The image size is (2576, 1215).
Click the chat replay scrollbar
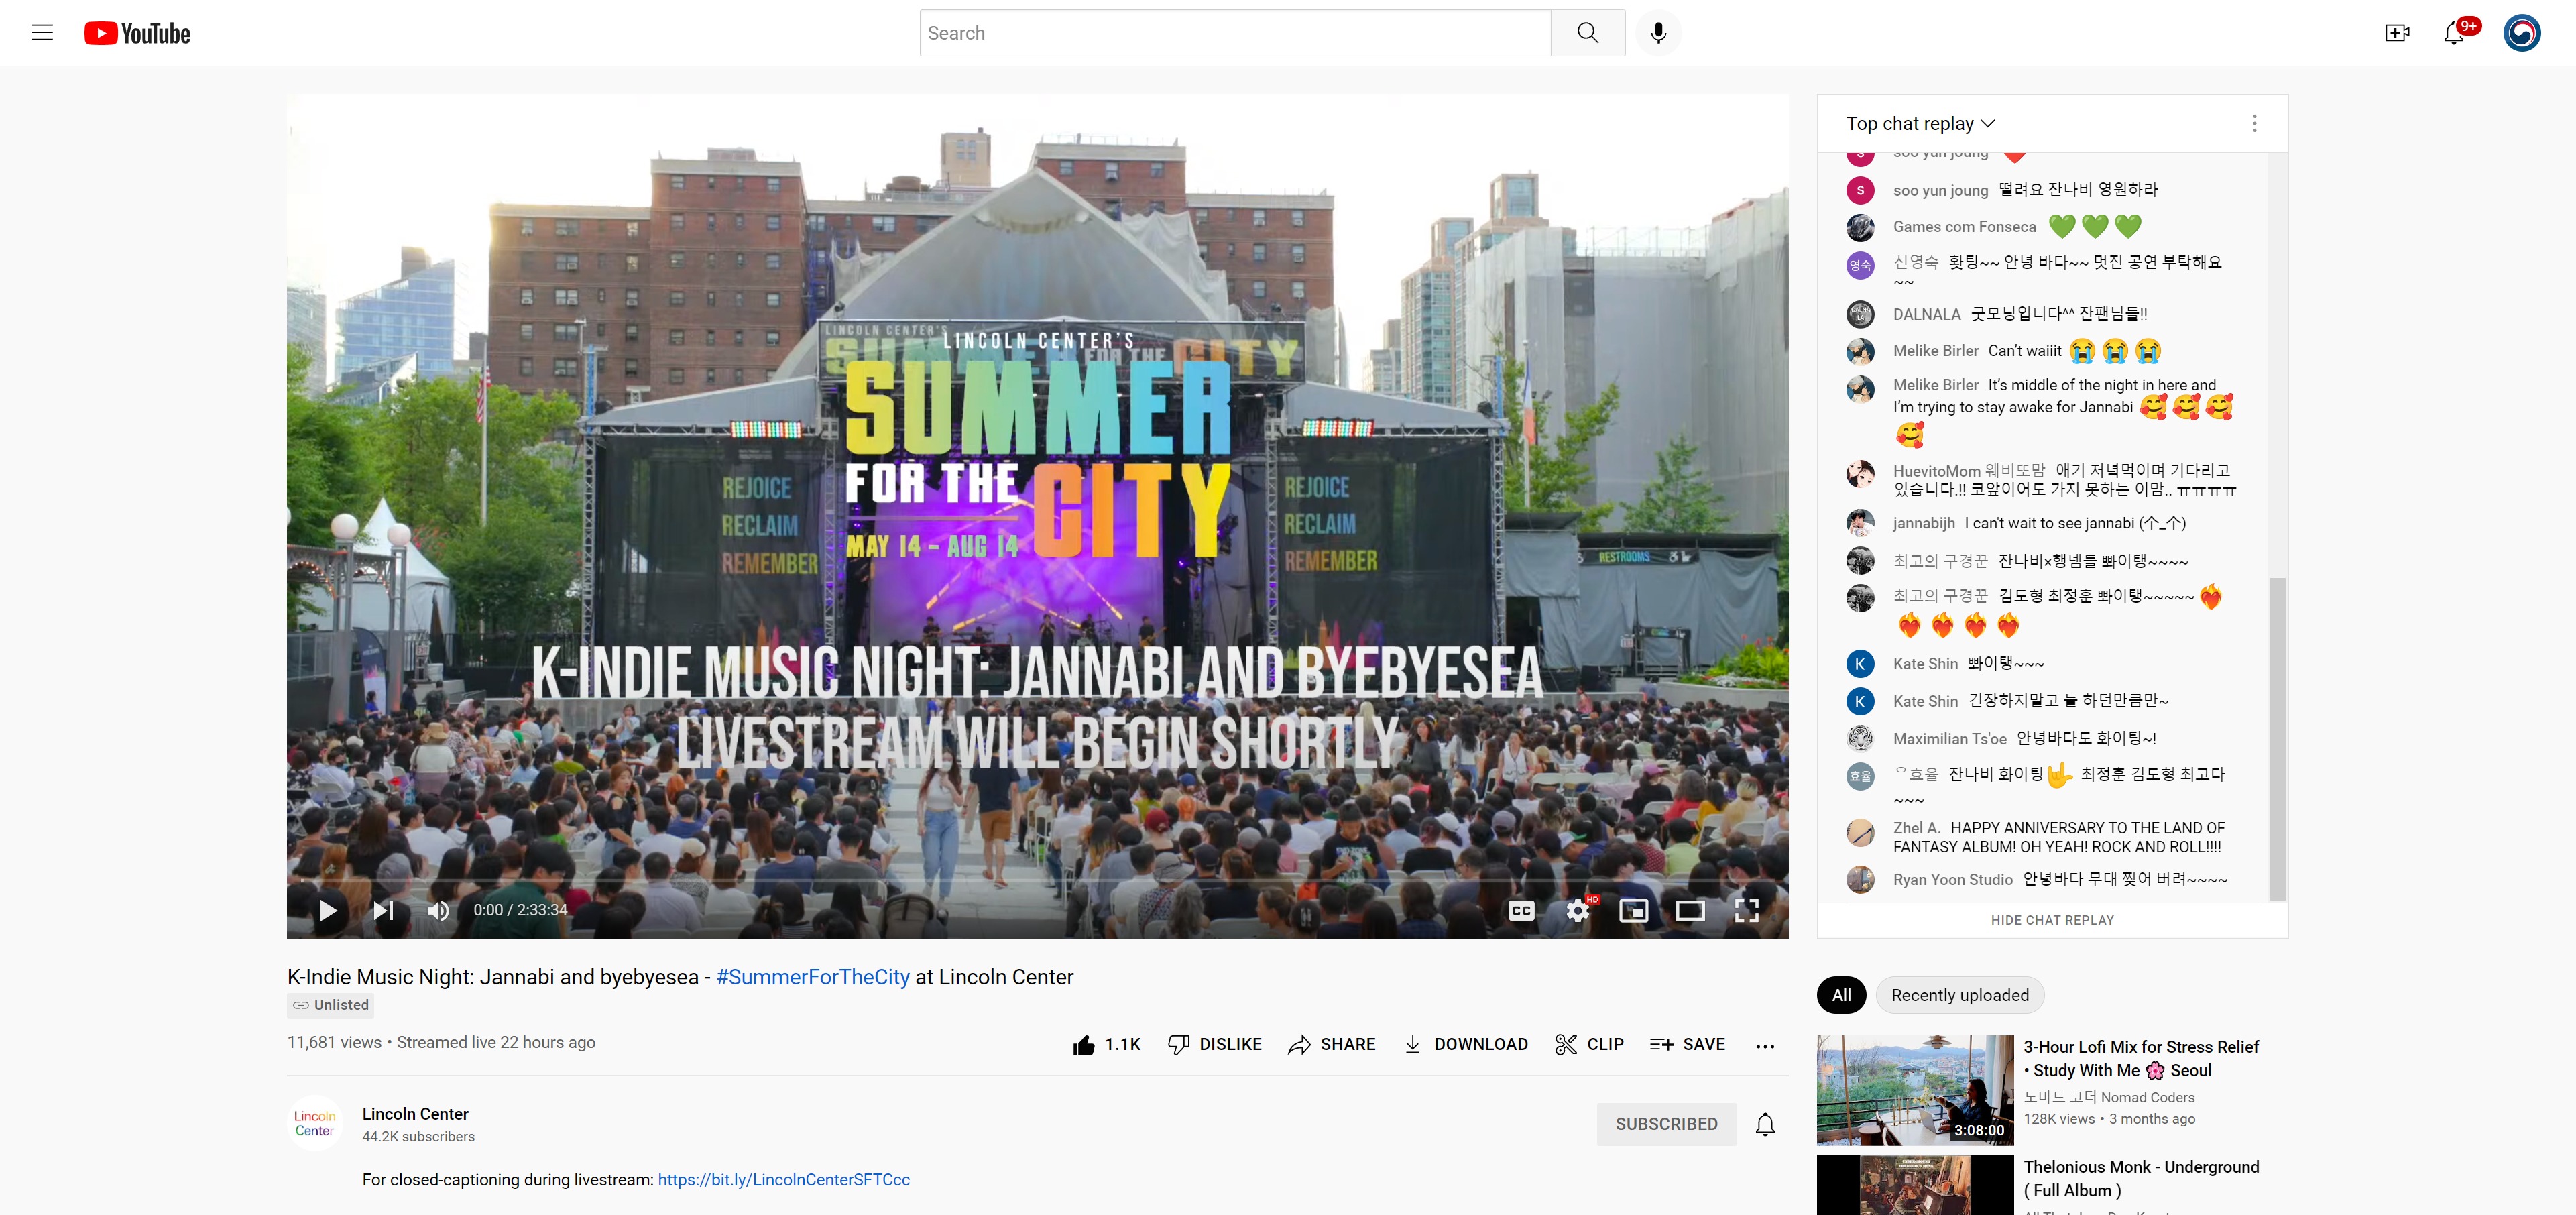(x=2277, y=738)
